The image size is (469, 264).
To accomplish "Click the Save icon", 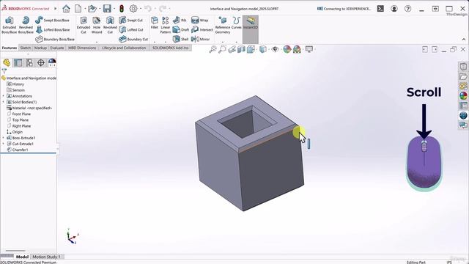I will pos(107,9).
